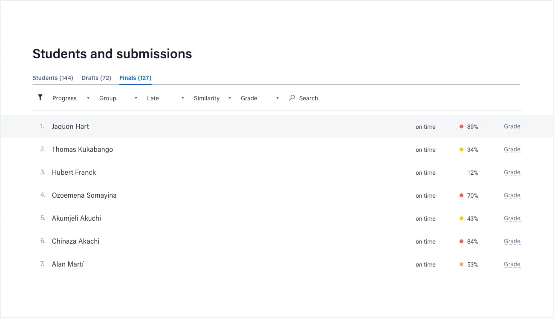
Task: Open the Grade filter dropdown
Action: pos(260,98)
